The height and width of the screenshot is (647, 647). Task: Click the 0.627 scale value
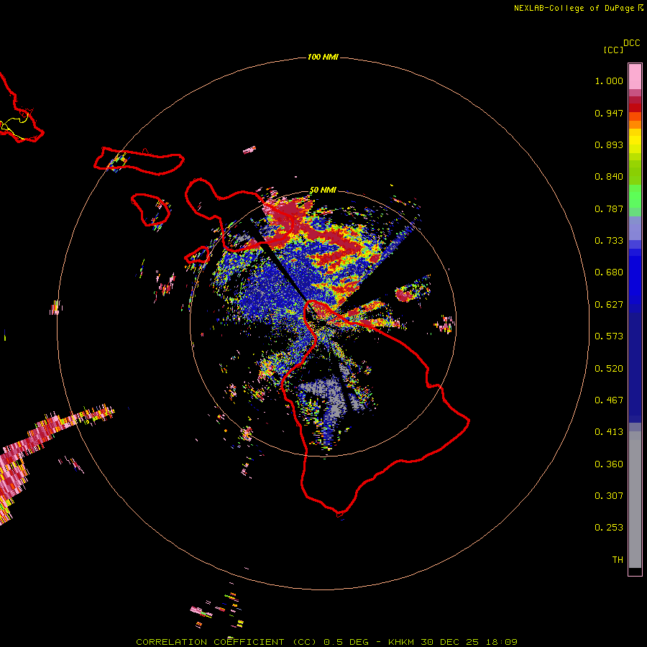coord(609,305)
